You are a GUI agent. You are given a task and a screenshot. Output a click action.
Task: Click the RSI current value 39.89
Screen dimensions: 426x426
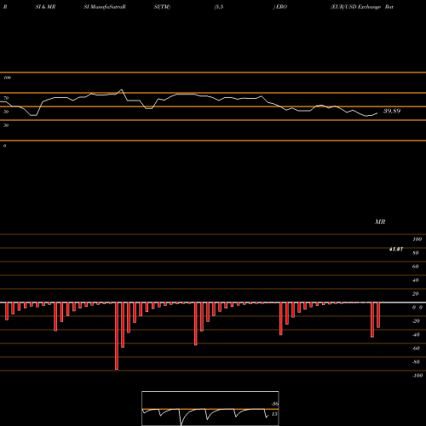tap(392, 111)
